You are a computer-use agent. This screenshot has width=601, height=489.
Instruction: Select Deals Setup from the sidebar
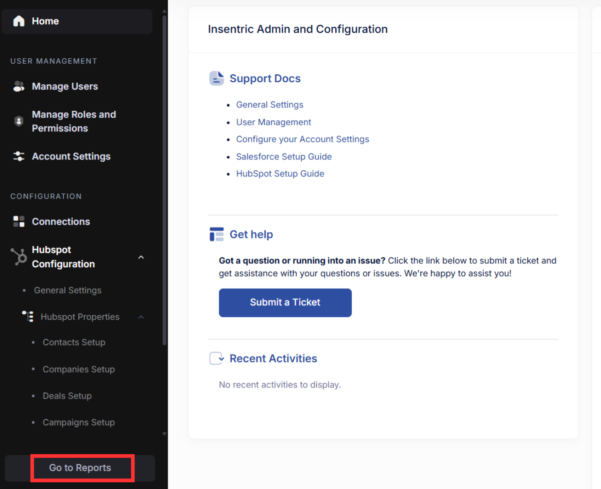67,396
